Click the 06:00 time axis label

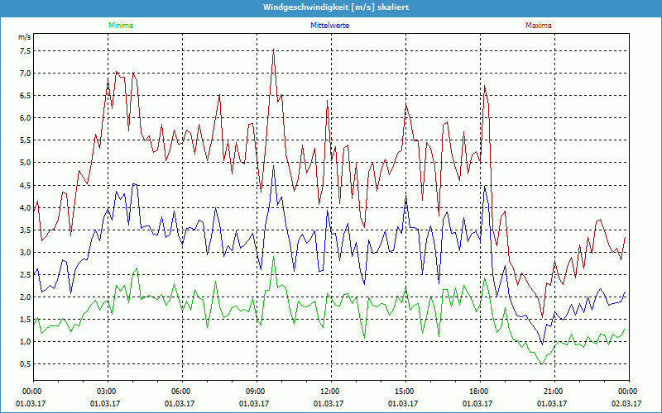(182, 391)
